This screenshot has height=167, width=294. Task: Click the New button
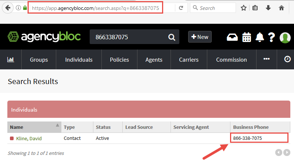pyautogui.click(x=200, y=37)
